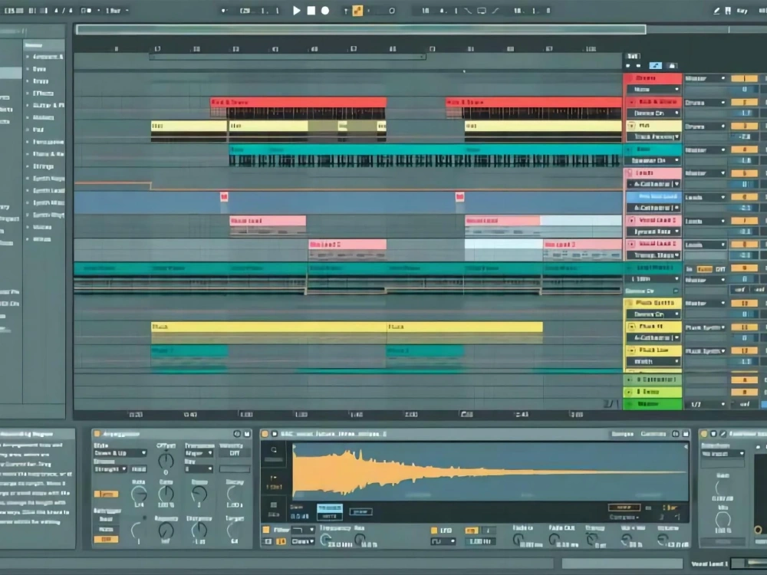This screenshot has width=767, height=575.
Task: Click the lock icon above the track headers
Action: click(672, 65)
